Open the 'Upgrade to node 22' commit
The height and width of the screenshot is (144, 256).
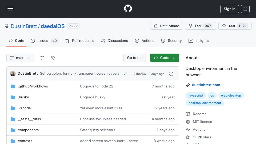click(x=97, y=86)
